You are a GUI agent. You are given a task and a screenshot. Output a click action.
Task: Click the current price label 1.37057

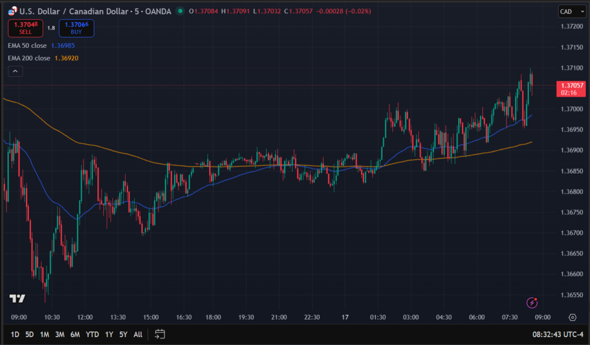click(571, 89)
